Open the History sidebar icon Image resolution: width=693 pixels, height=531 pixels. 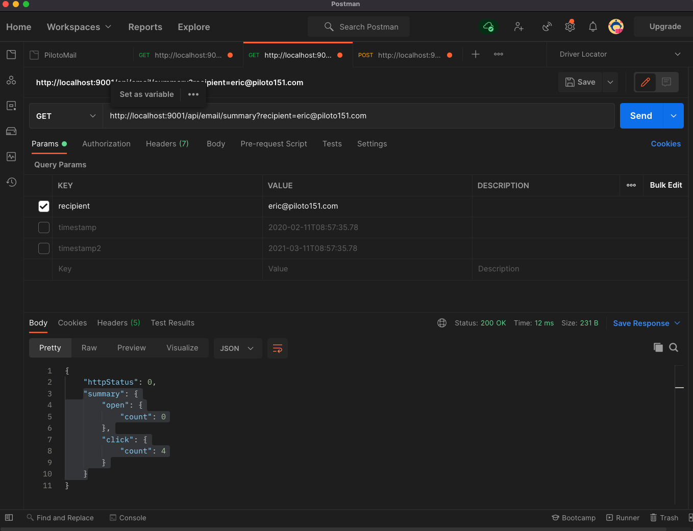coord(11,182)
